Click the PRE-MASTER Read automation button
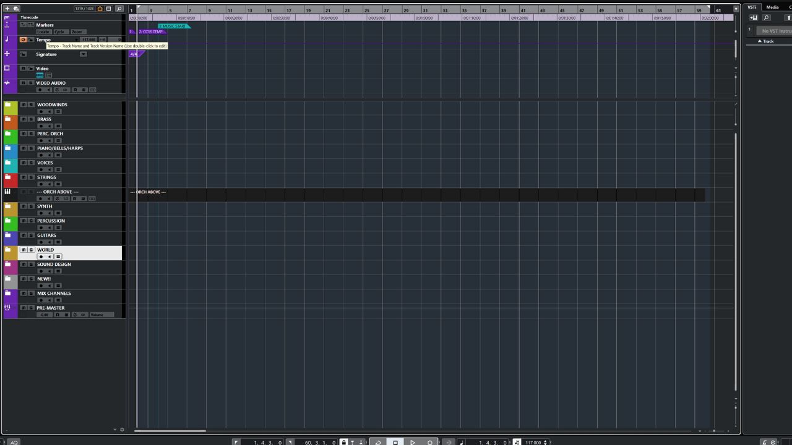Image resolution: width=792 pixels, height=445 pixels. pos(58,315)
